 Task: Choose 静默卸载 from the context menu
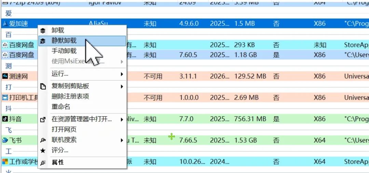tap(64, 41)
